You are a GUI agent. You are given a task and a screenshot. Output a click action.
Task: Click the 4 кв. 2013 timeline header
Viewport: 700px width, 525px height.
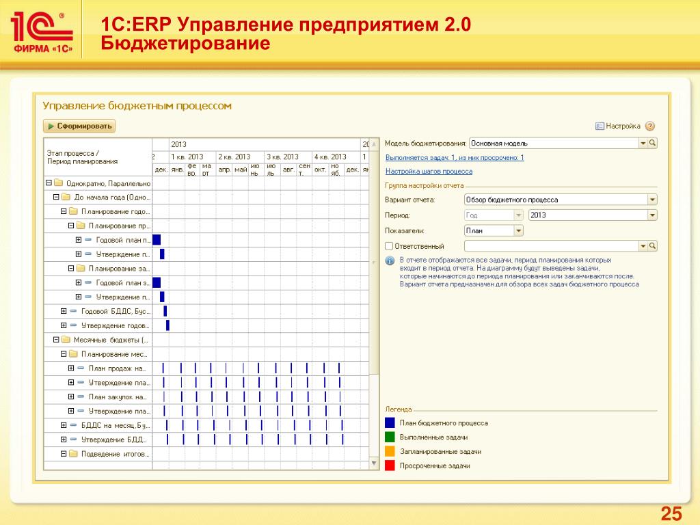tap(336, 157)
